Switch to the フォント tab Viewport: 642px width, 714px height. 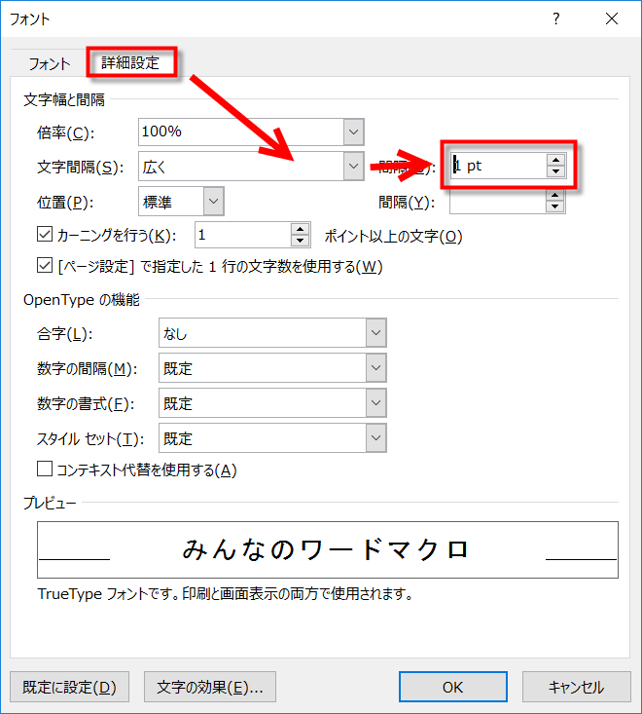tap(49, 63)
